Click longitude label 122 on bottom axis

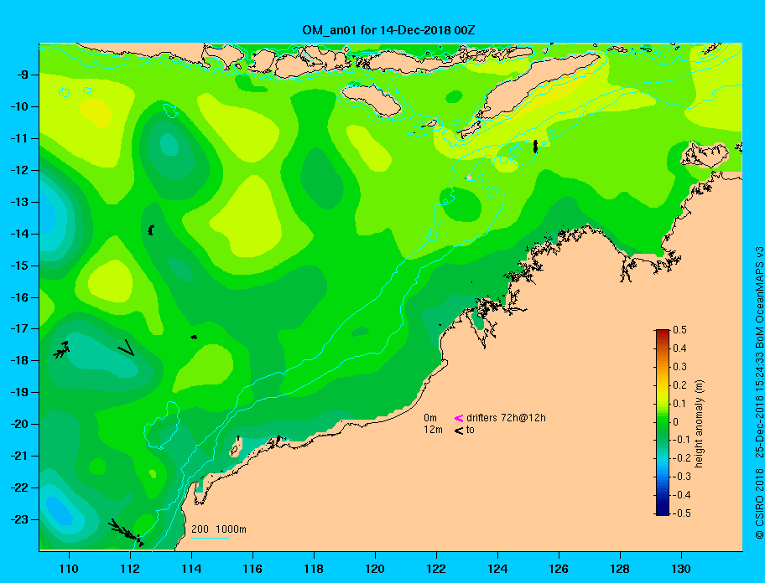(436, 569)
